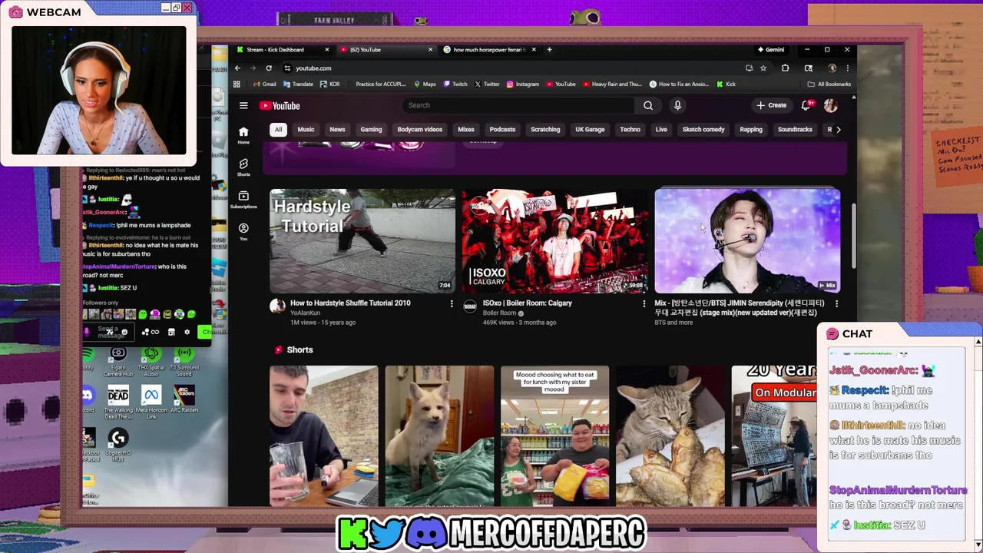This screenshot has height=553, width=983.
Task: Select the News filter chip
Action: (x=337, y=129)
